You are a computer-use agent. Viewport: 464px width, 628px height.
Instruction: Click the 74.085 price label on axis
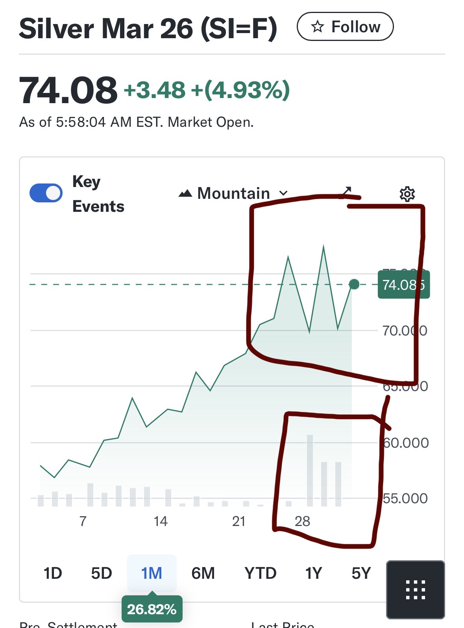pos(403,285)
